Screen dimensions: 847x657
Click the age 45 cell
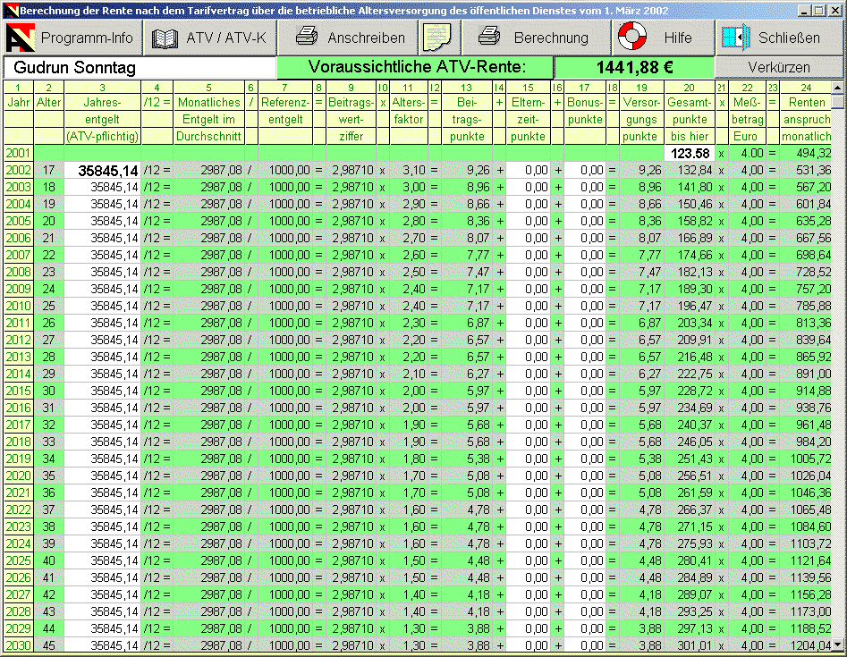point(48,645)
